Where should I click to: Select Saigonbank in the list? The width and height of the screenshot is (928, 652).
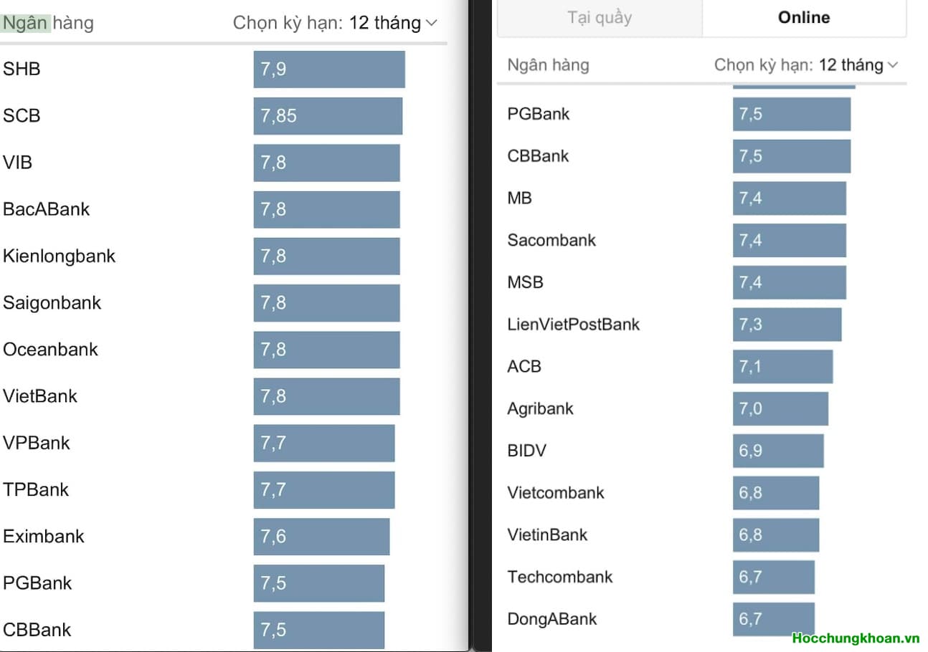(52, 303)
